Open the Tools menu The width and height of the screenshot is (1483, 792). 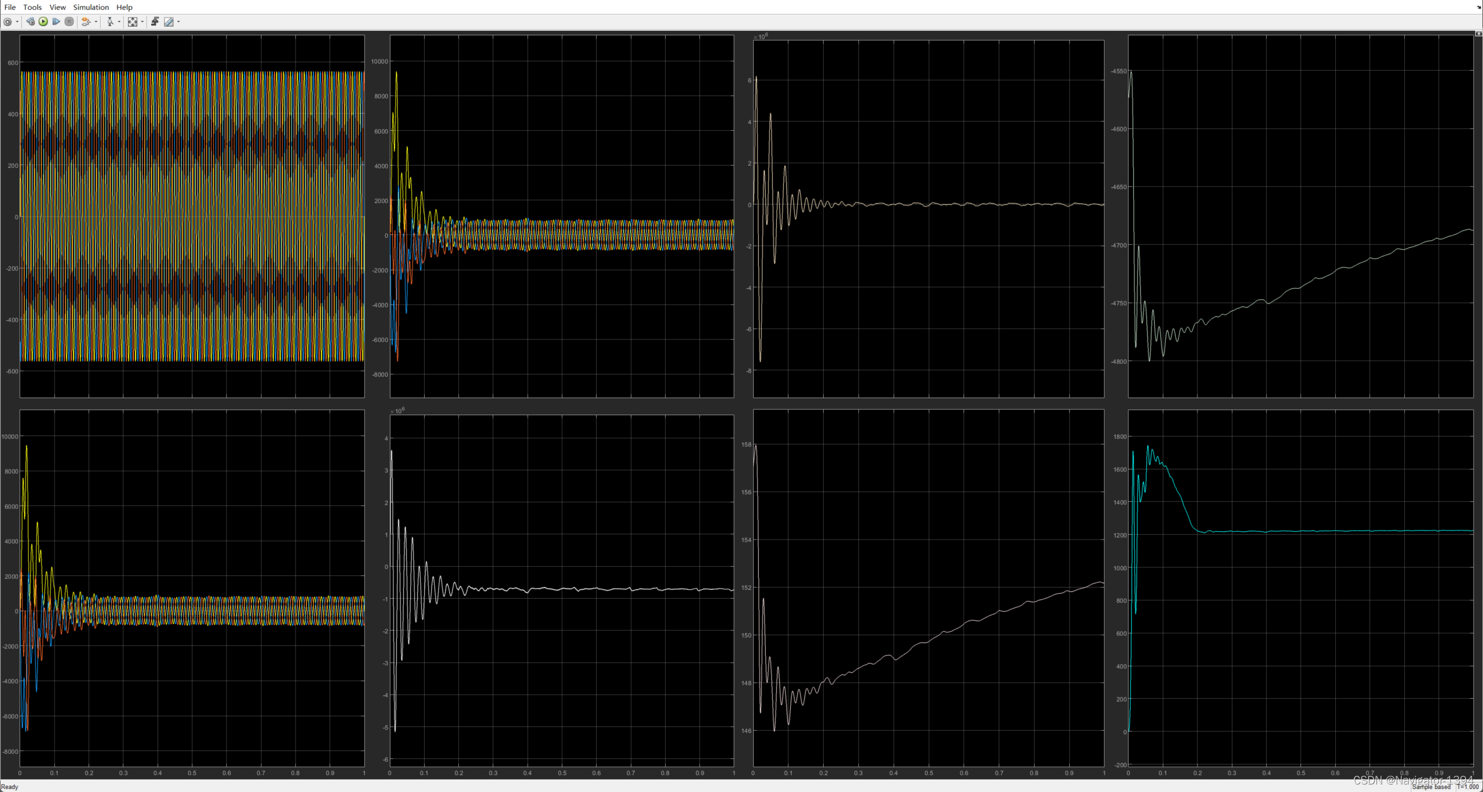click(32, 7)
